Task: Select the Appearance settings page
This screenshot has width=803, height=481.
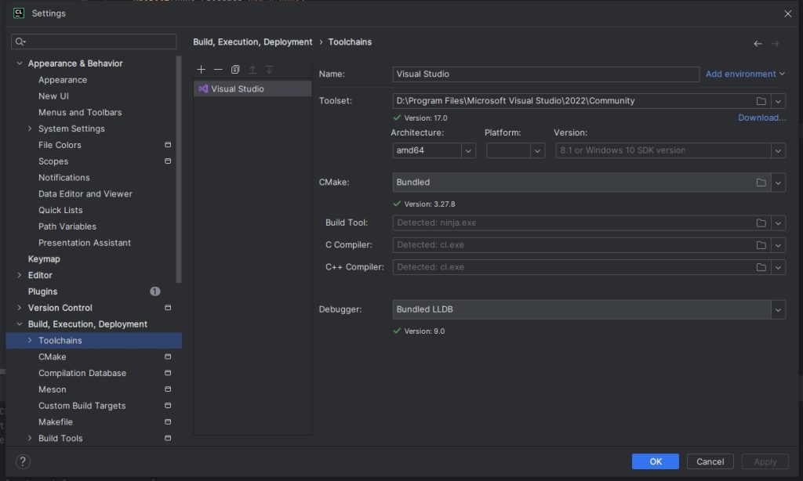Action: click(63, 80)
